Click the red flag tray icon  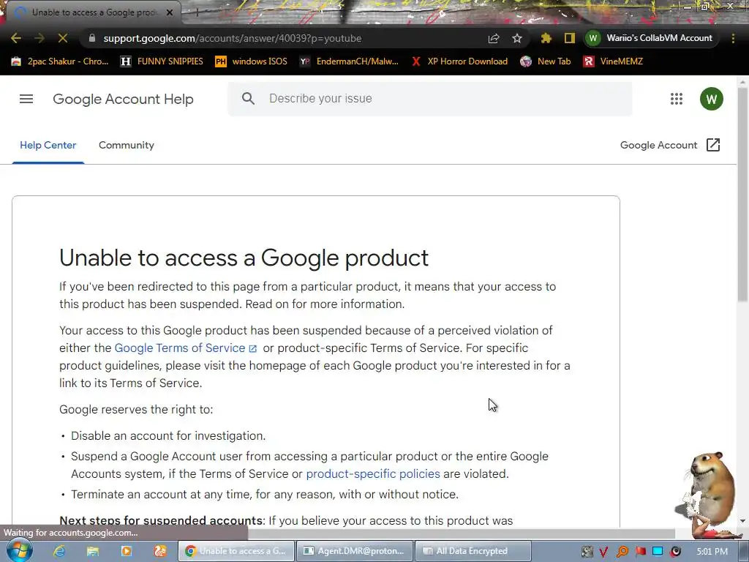640,552
